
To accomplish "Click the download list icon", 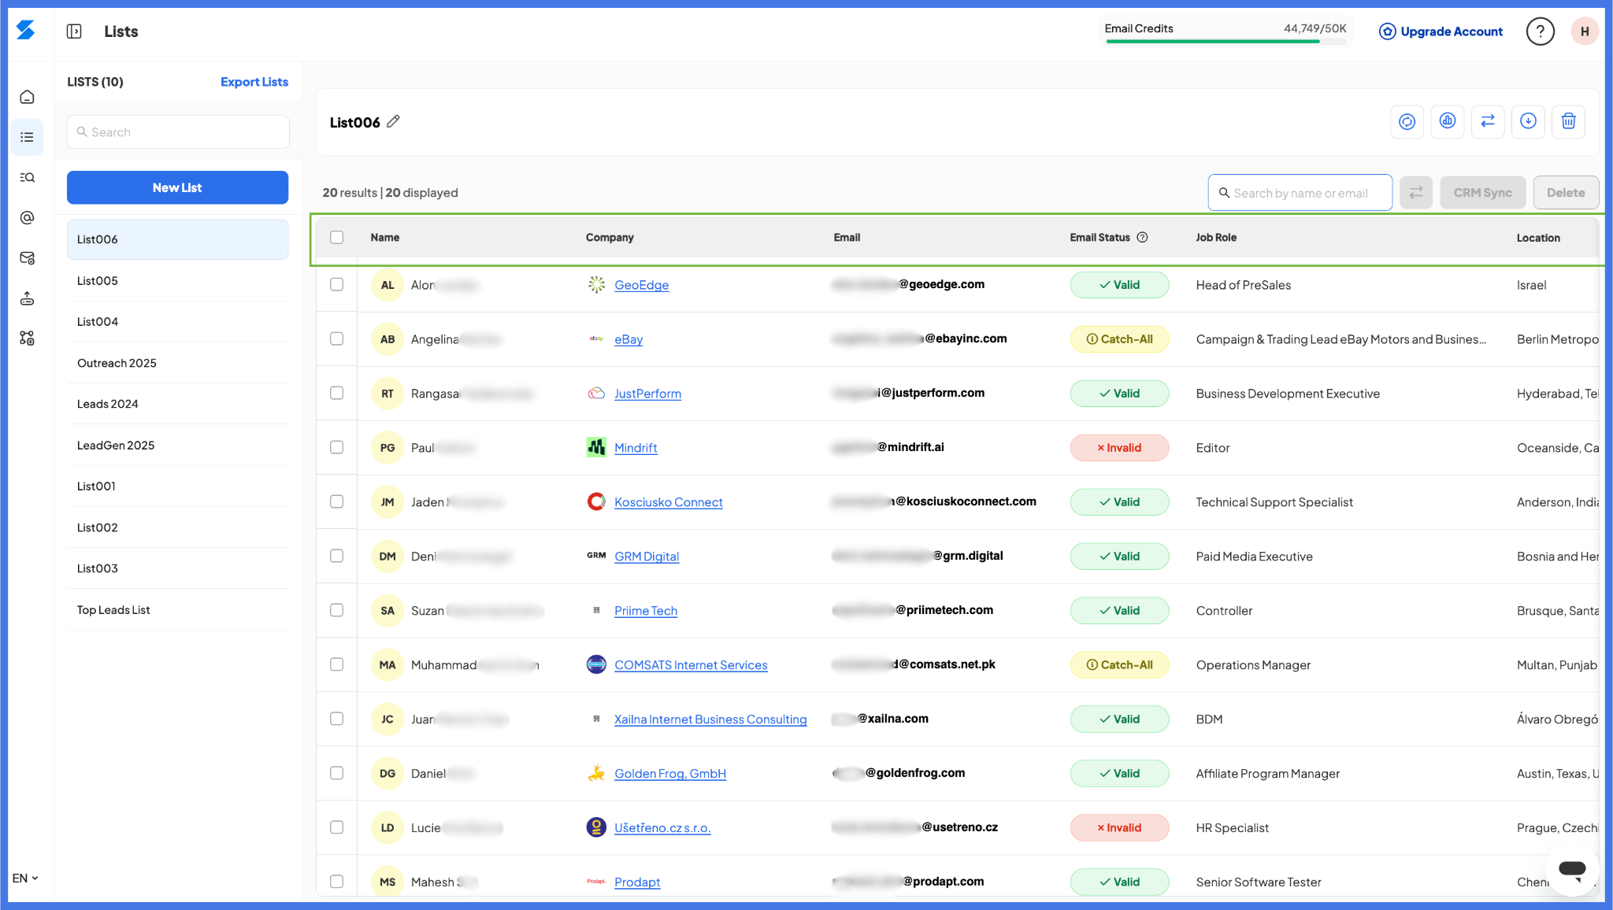I will [1528, 121].
